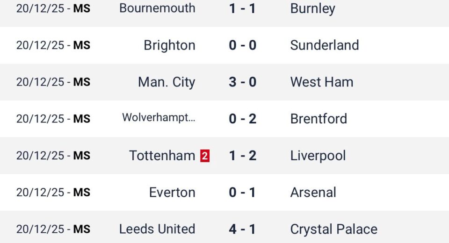
Task: Click the Man. City team name
Action: (167, 82)
